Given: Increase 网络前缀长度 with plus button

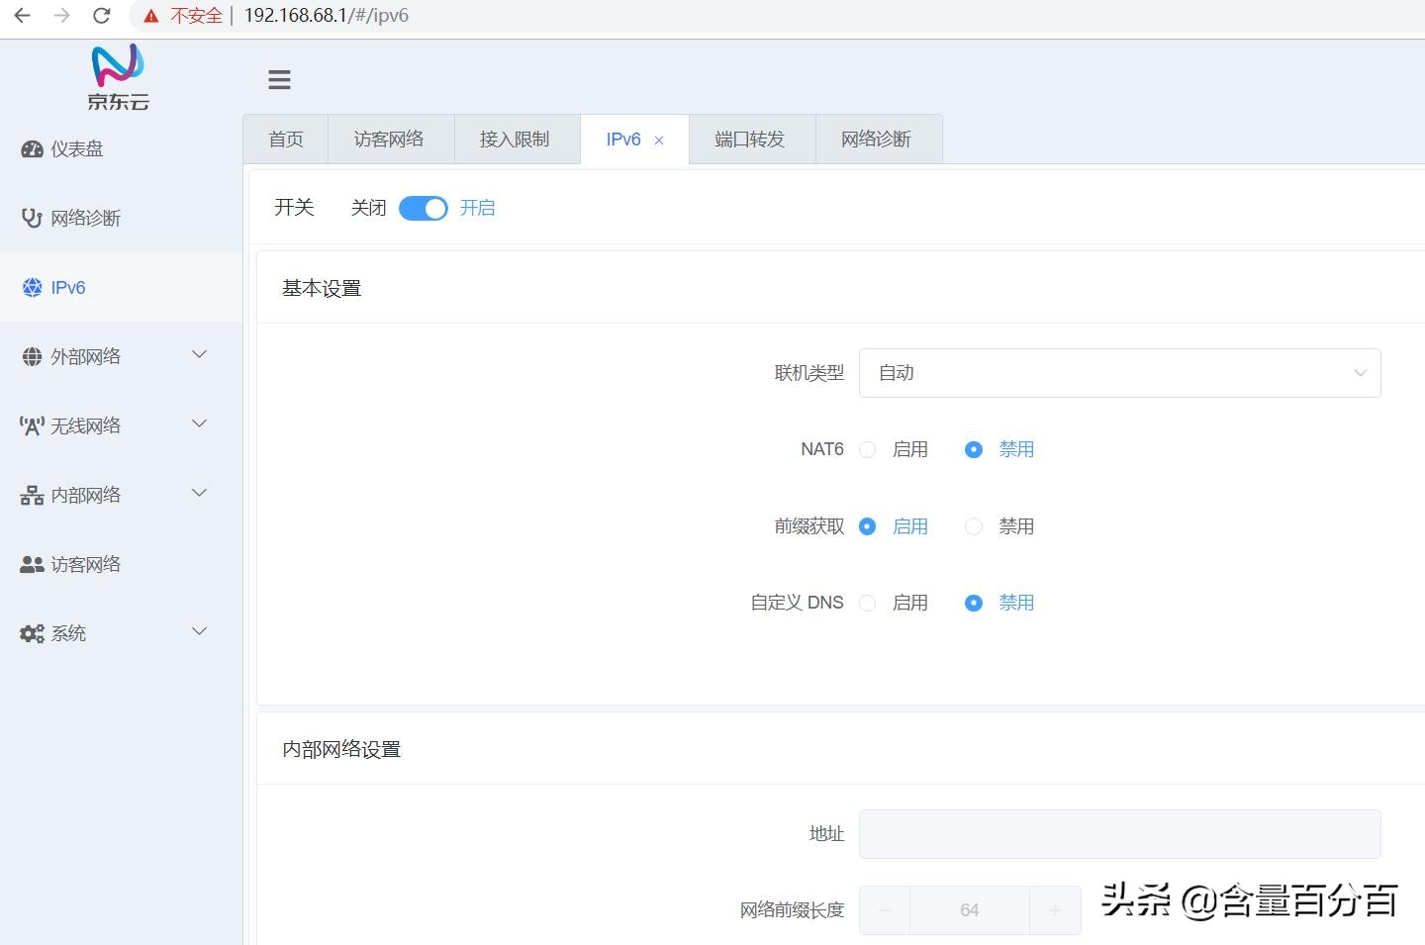Looking at the screenshot, I should point(1056,909).
